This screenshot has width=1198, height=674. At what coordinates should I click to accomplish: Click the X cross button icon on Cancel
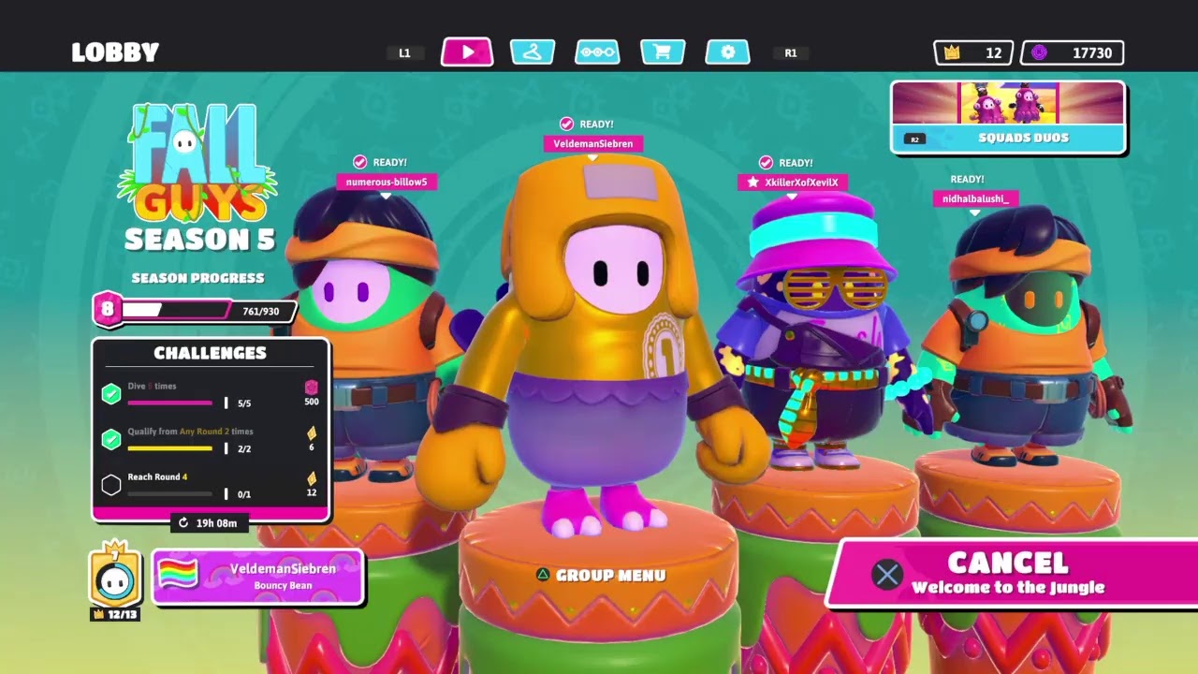click(887, 574)
